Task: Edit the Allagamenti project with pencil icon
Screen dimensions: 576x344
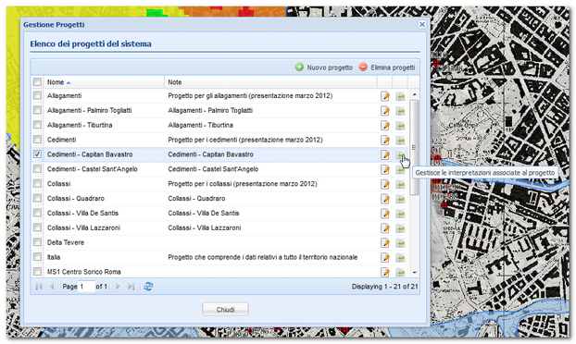Action: [385, 96]
